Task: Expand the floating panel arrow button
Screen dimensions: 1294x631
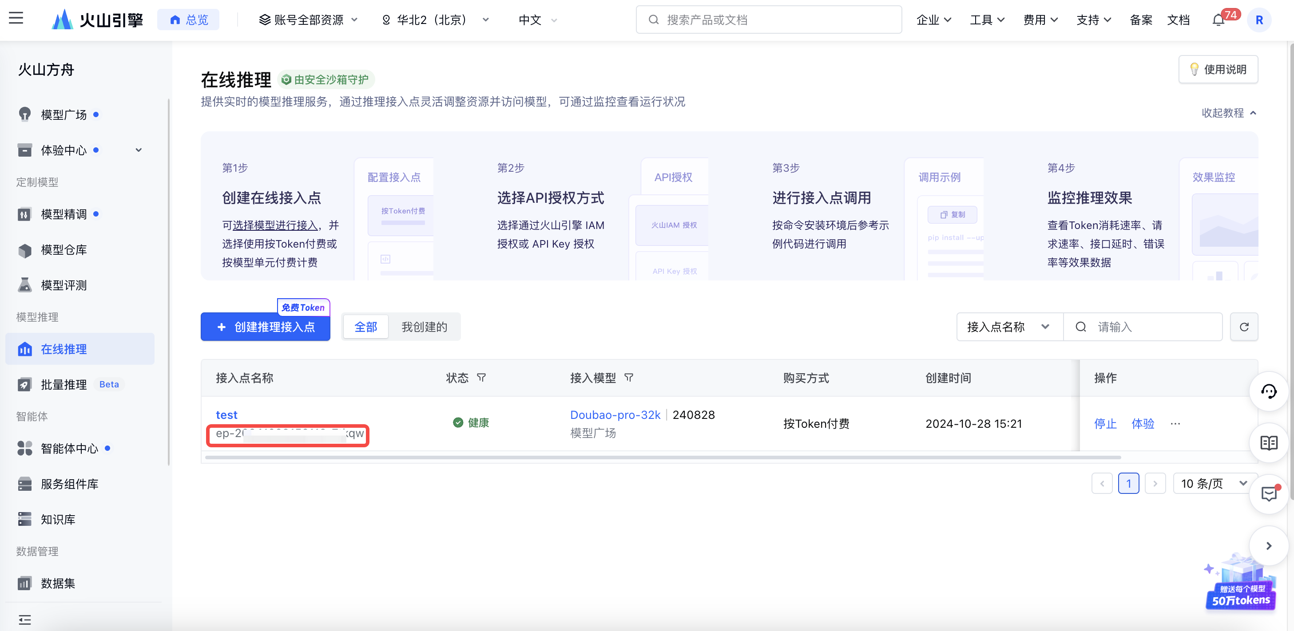Action: [x=1269, y=546]
